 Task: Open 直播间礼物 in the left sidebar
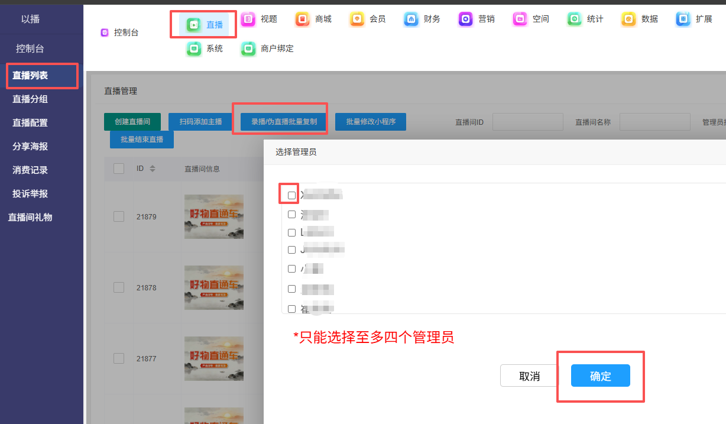[x=30, y=218]
